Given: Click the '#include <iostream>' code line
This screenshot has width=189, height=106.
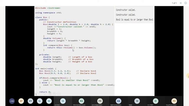Looking at the screenshot, I should 48,8.
